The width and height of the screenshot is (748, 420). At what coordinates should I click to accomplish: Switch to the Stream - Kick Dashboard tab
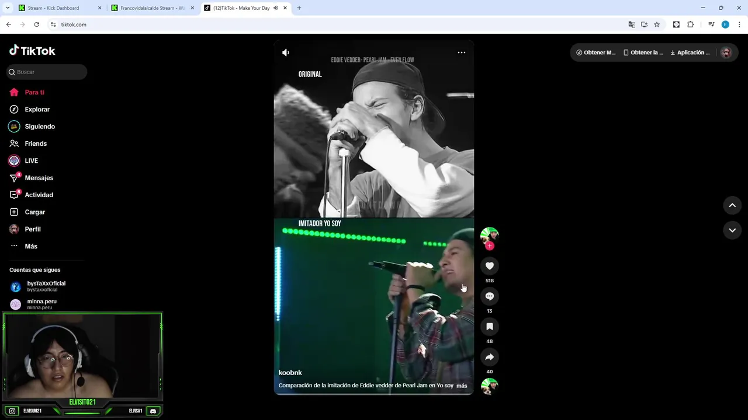click(x=53, y=8)
